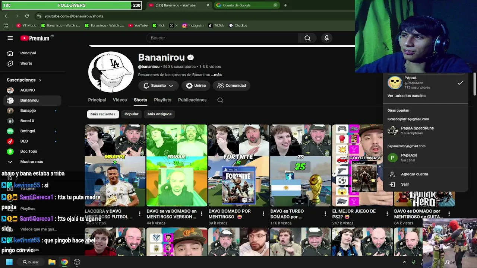Screen dimensions: 477x268
Task: Open File Explorer from taskbar
Action: point(52,262)
